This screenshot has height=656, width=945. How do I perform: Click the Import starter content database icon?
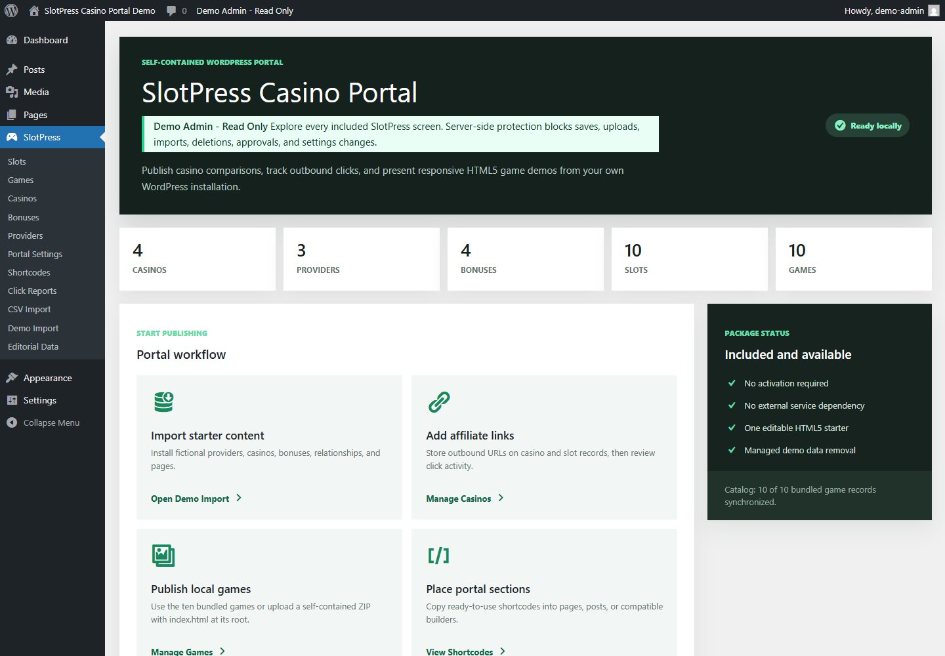(163, 401)
